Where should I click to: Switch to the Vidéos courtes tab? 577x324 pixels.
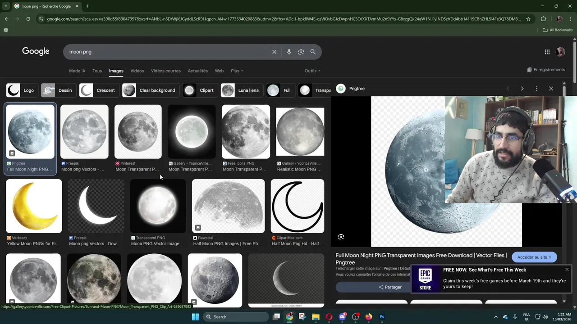[166, 71]
